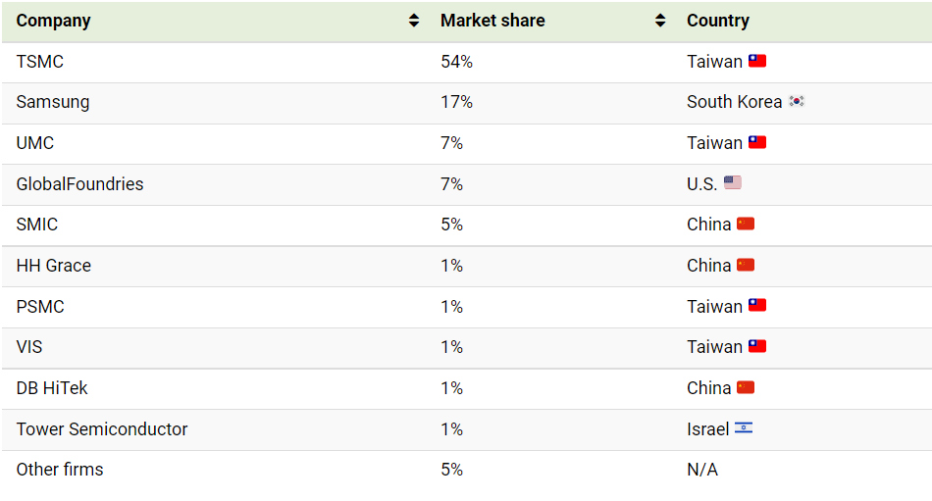The height and width of the screenshot is (501, 932).
Task: Click the Israel flag icon
Action: coord(743,427)
